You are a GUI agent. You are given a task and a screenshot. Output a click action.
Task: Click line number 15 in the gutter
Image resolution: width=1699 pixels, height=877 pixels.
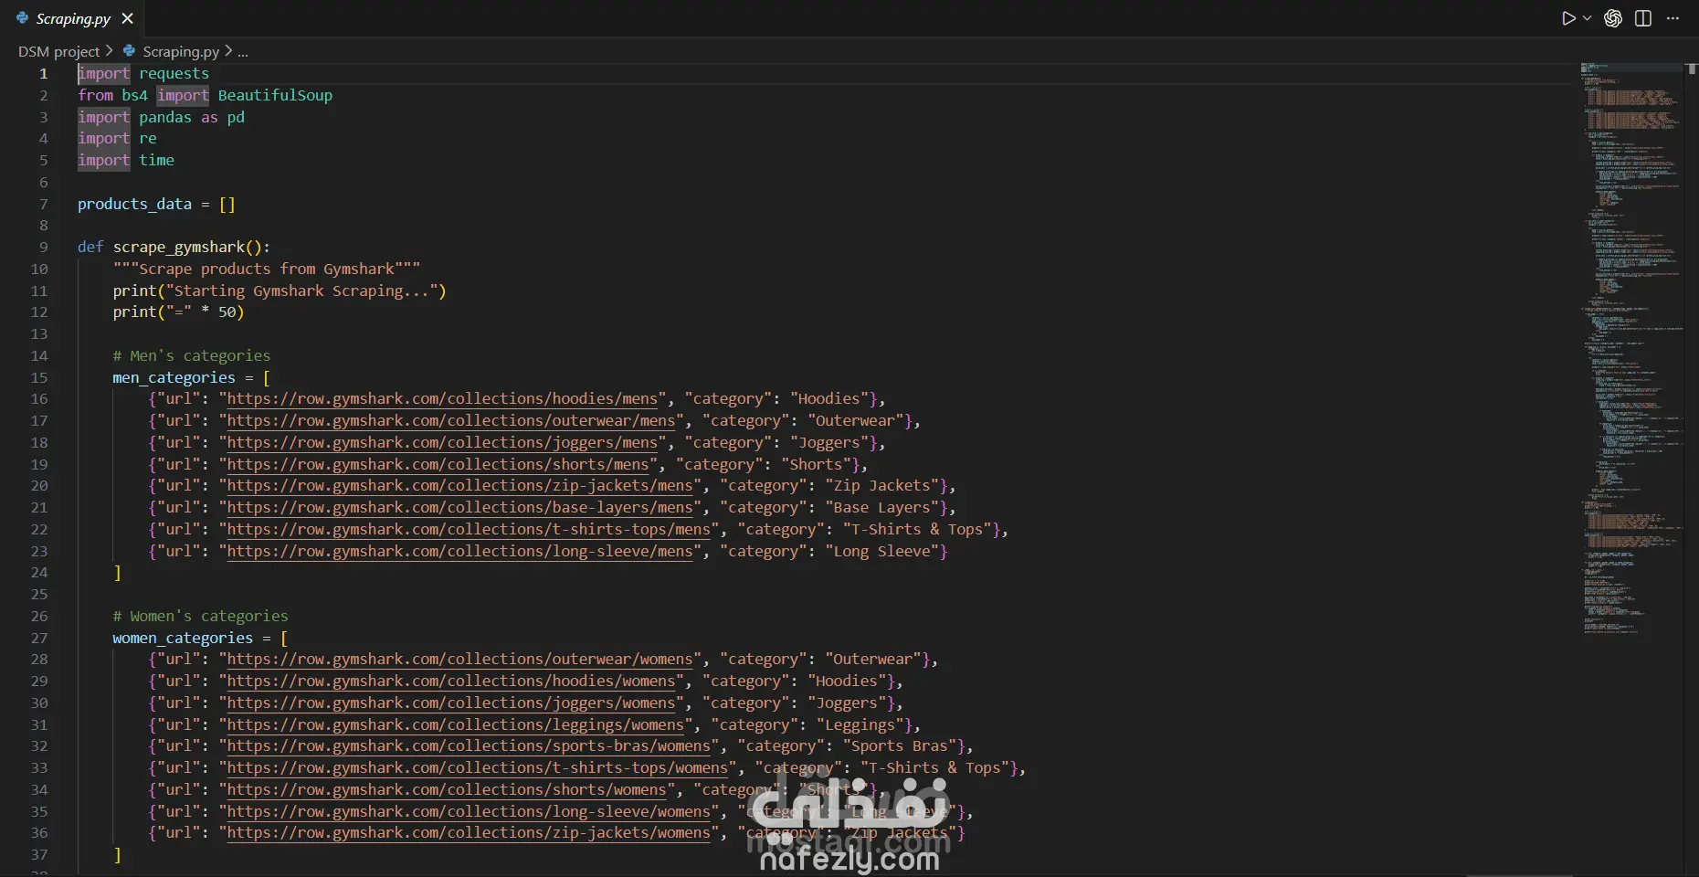coord(39,378)
